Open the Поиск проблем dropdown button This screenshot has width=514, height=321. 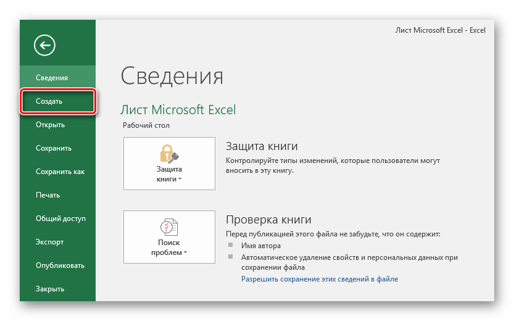point(169,237)
